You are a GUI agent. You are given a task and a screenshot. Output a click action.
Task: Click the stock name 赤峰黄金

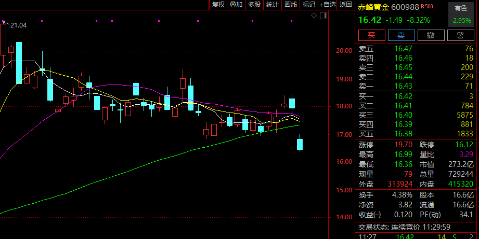(x=373, y=7)
